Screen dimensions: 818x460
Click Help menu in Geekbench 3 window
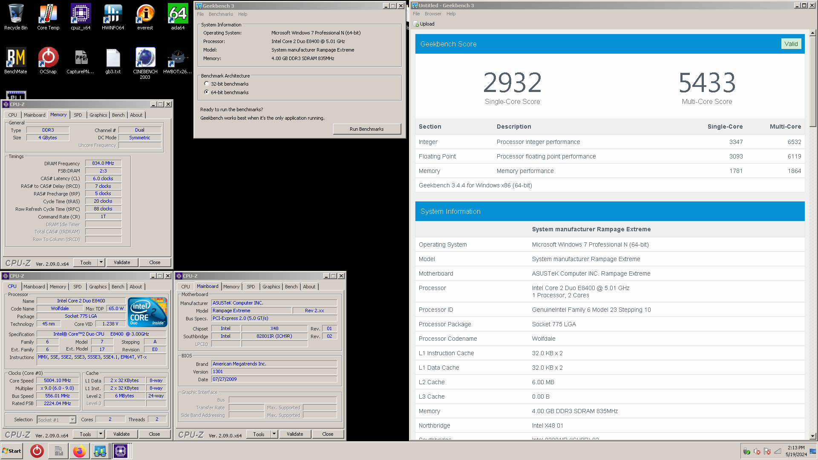pos(242,14)
